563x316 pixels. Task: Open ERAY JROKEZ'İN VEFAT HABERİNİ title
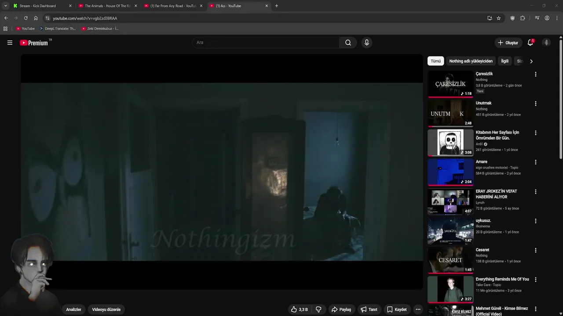pos(496,194)
